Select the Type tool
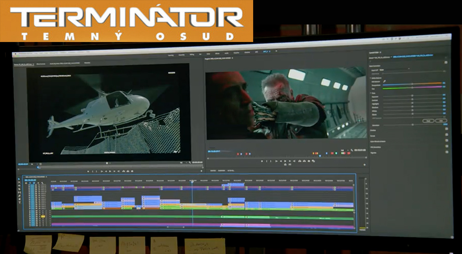462x254 pixels. pos(19,202)
